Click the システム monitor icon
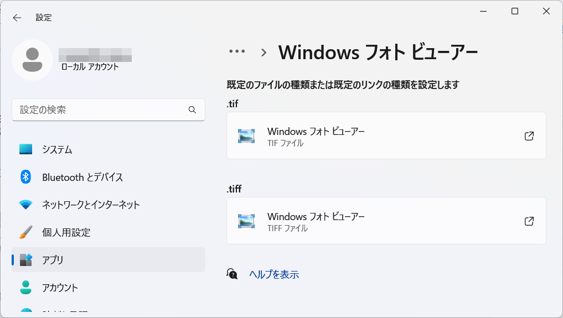563x318 pixels. coord(25,149)
